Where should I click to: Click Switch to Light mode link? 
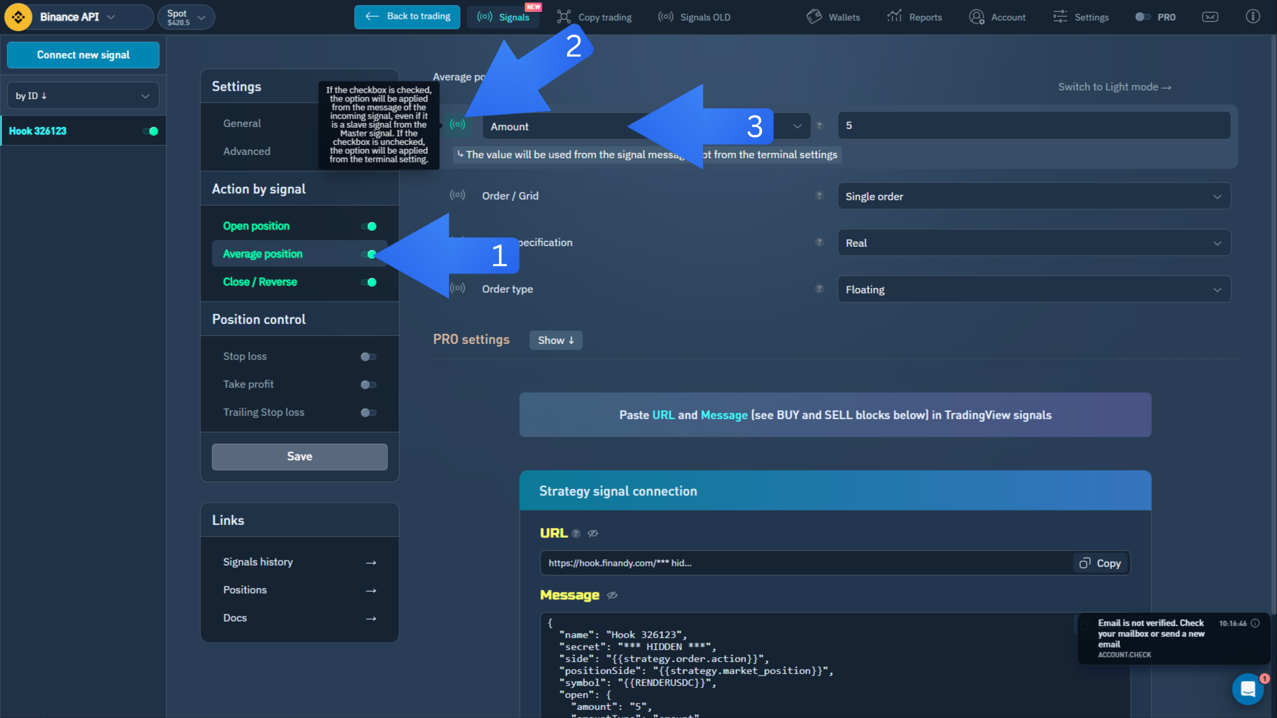(x=1115, y=87)
